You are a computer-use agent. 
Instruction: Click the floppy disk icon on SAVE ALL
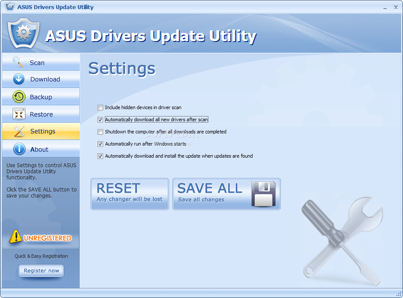265,194
